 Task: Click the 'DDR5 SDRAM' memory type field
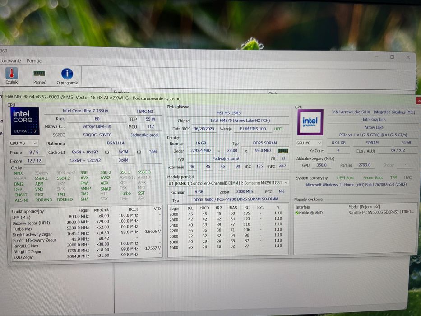click(265, 143)
